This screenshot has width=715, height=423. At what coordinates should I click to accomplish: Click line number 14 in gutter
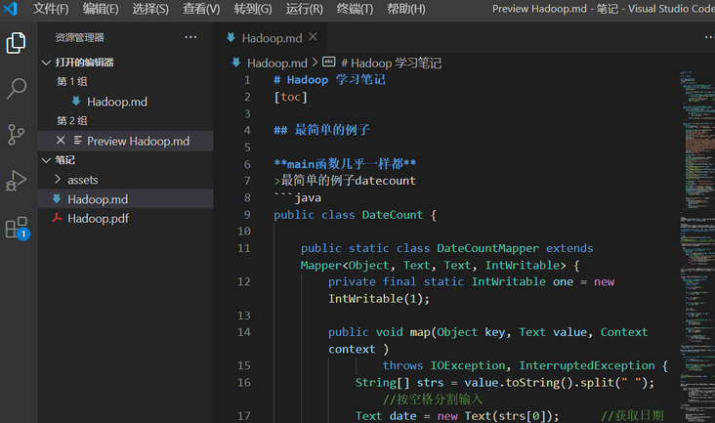point(244,332)
